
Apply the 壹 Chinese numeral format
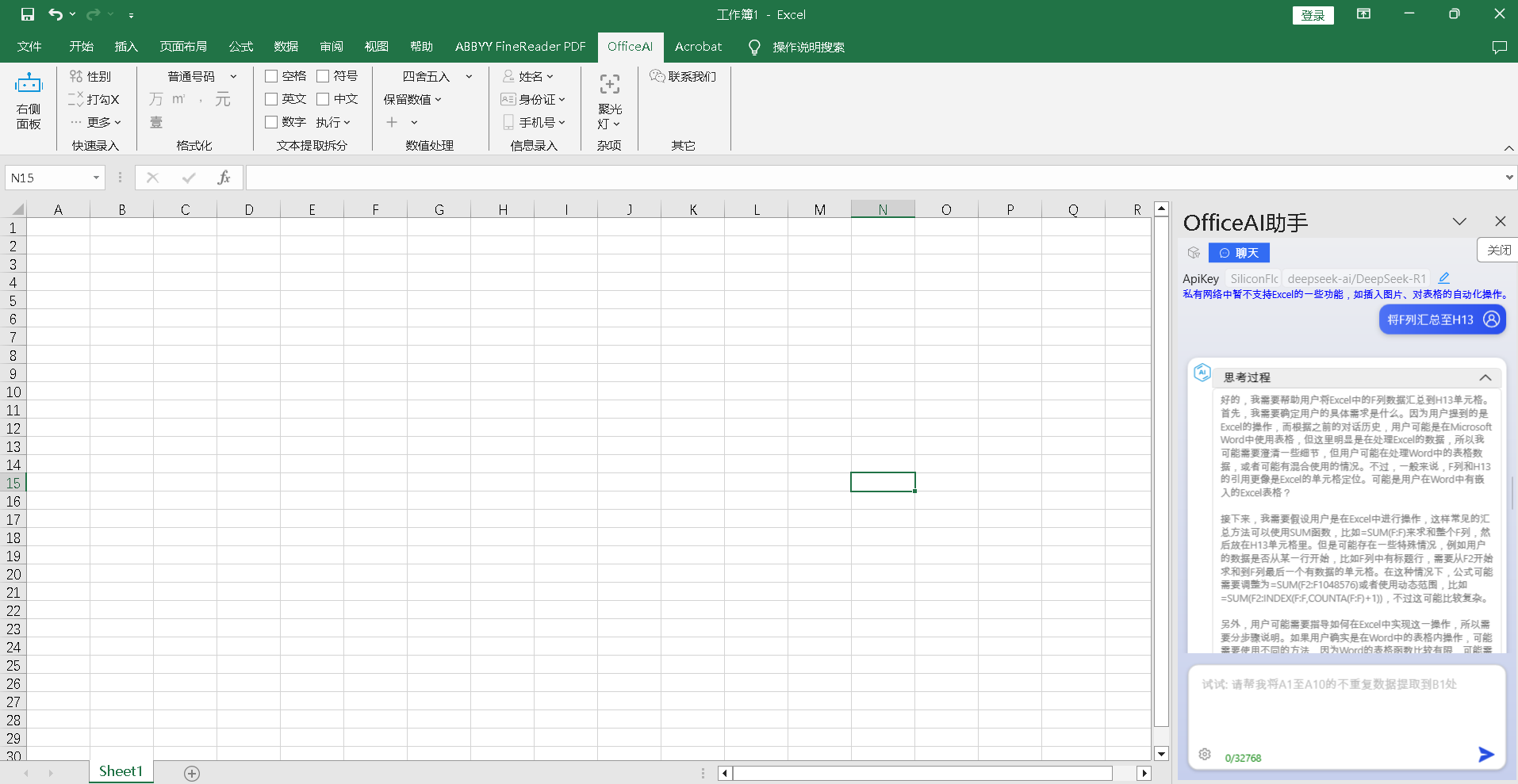(156, 122)
